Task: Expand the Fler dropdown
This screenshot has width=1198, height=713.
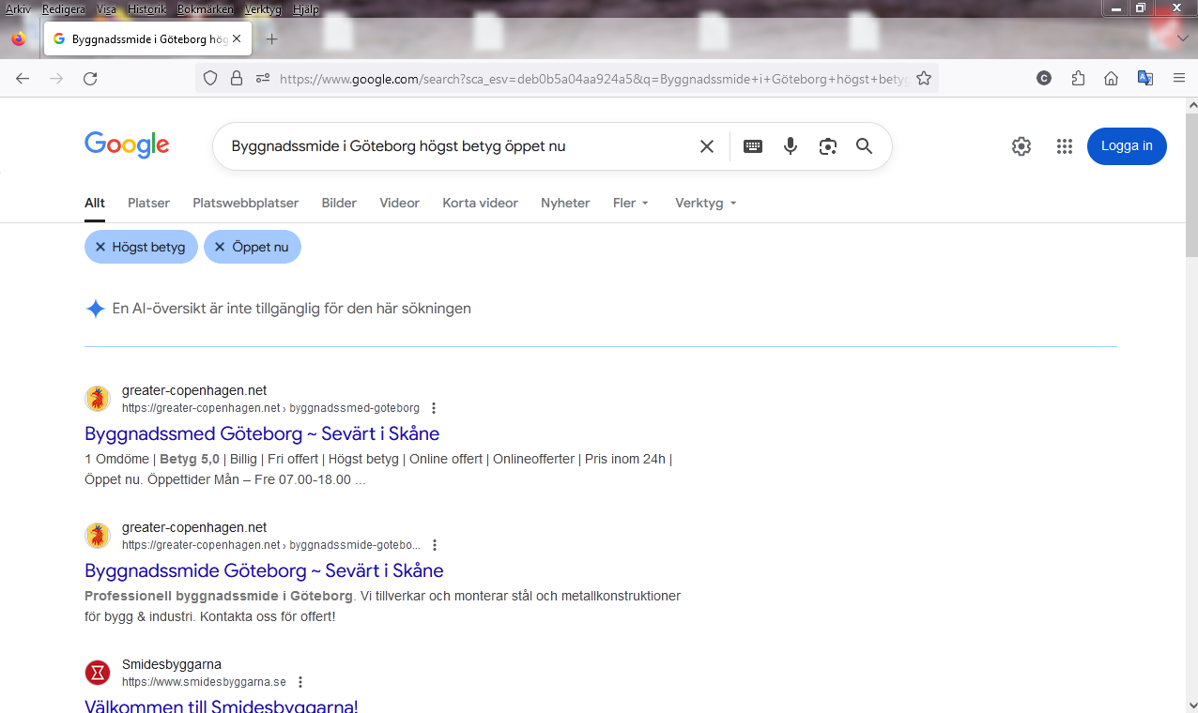Action: pos(631,203)
